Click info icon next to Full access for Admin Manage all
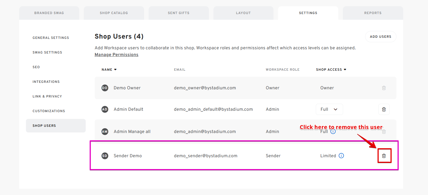 pyautogui.click(x=333, y=132)
